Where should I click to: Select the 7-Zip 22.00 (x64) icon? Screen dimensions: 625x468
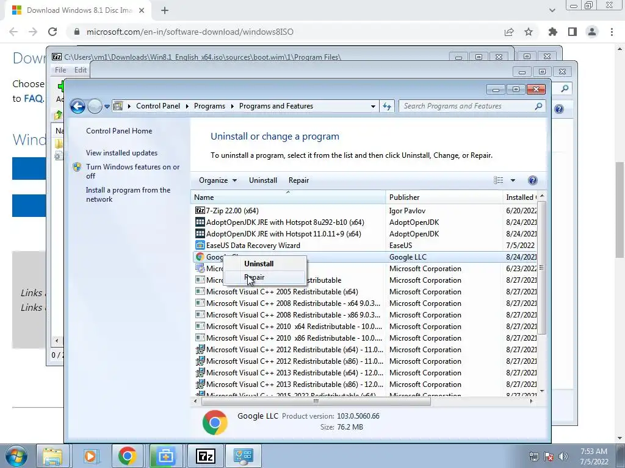click(200, 210)
